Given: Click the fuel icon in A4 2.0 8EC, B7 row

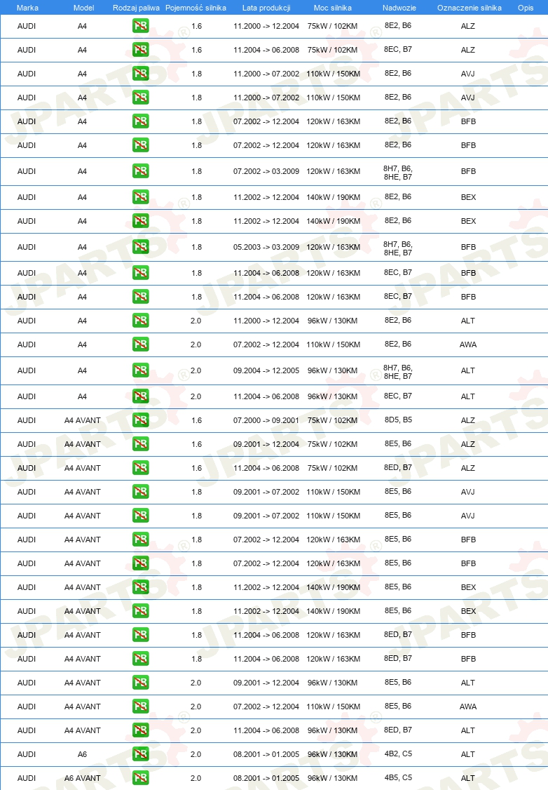Looking at the screenshot, I should point(140,396).
